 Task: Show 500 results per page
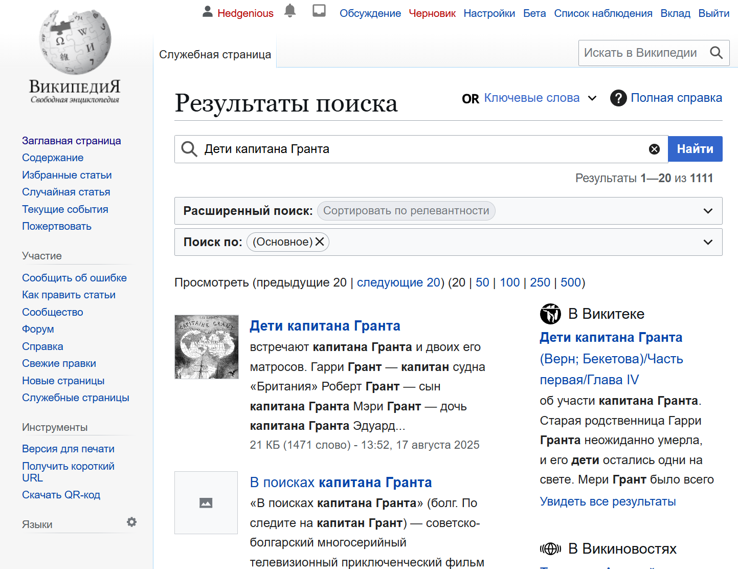coord(570,282)
